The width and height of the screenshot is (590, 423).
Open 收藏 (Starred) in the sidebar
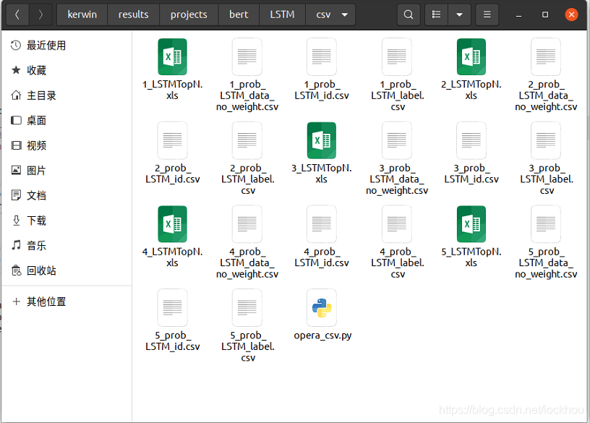pos(67,70)
